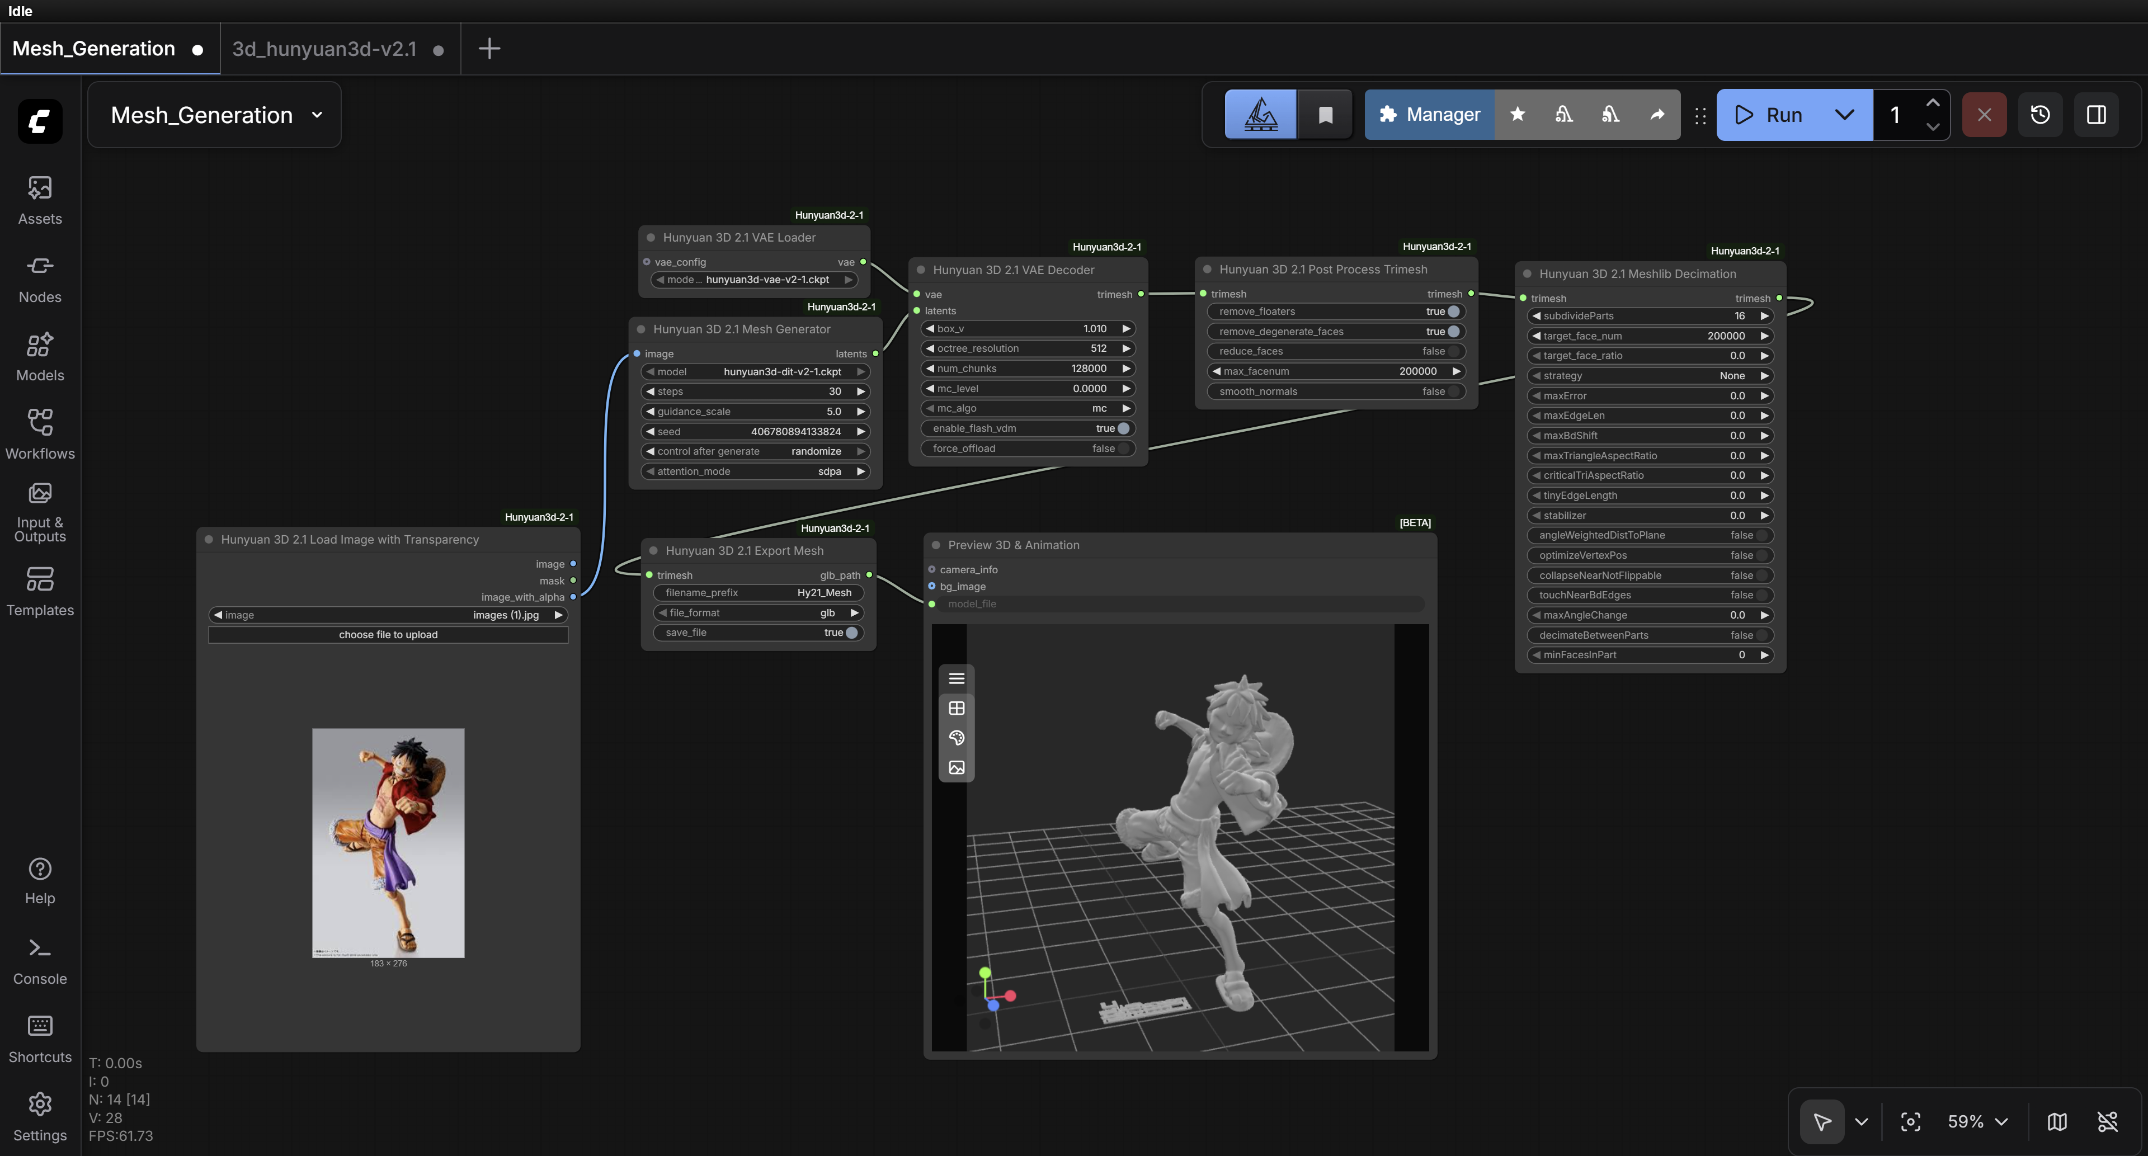
Task: Click choose file to upload button
Action: 388,635
